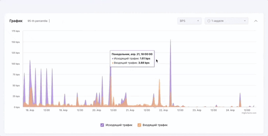Click the 18. Апр axis label
The height and width of the screenshot is (136, 268).
(30, 110)
